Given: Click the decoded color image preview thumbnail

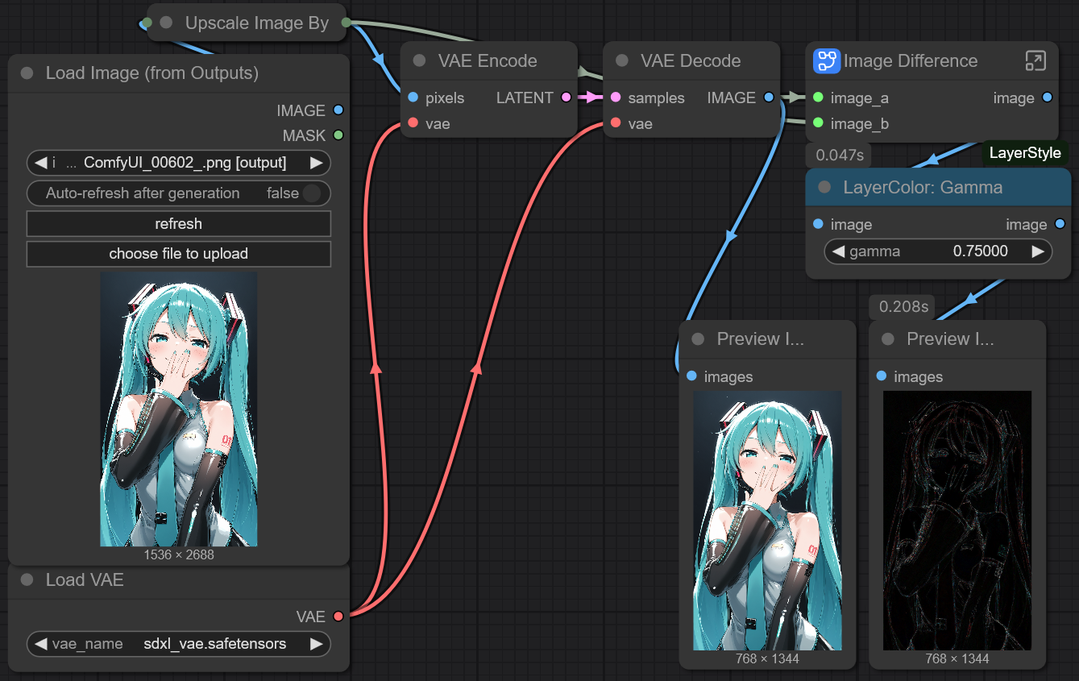Looking at the screenshot, I should [767, 521].
